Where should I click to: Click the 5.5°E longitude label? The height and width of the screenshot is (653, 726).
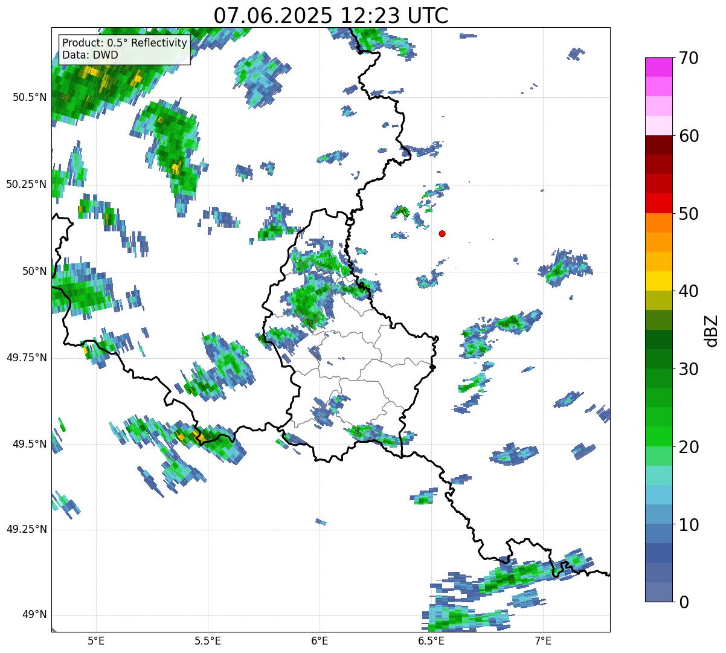pos(208,640)
